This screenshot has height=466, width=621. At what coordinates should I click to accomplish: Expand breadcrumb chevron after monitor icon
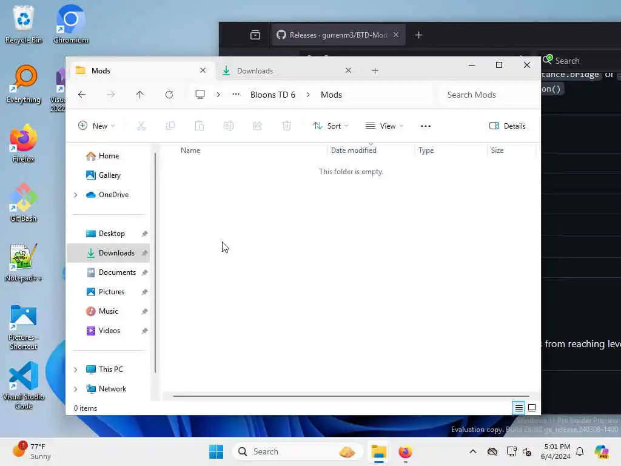click(x=218, y=95)
